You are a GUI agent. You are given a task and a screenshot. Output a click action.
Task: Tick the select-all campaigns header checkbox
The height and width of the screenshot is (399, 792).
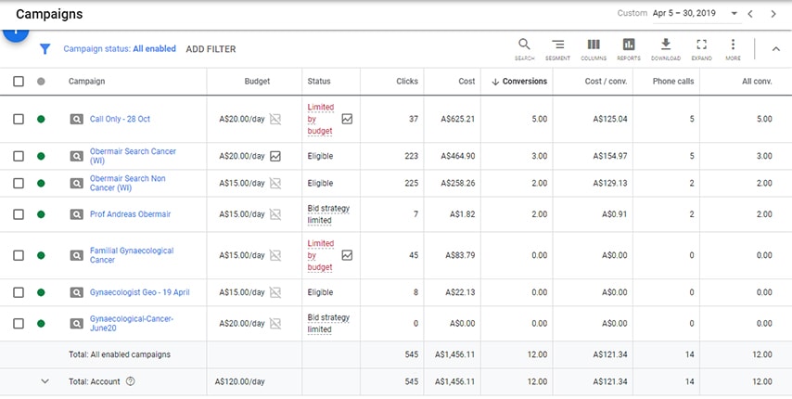[x=19, y=82]
